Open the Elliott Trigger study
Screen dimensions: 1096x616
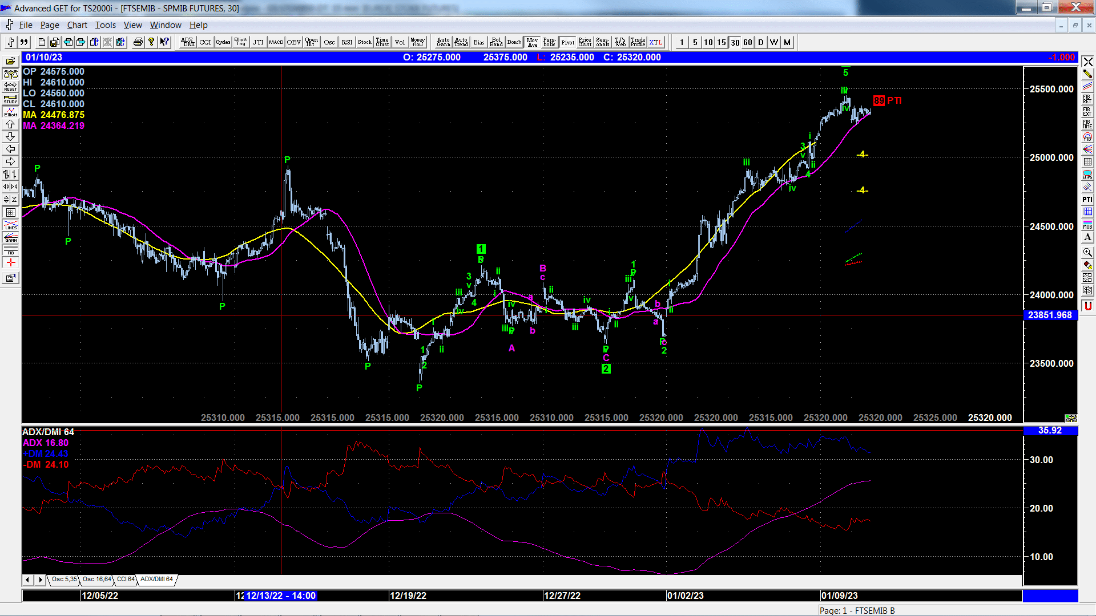click(x=240, y=42)
